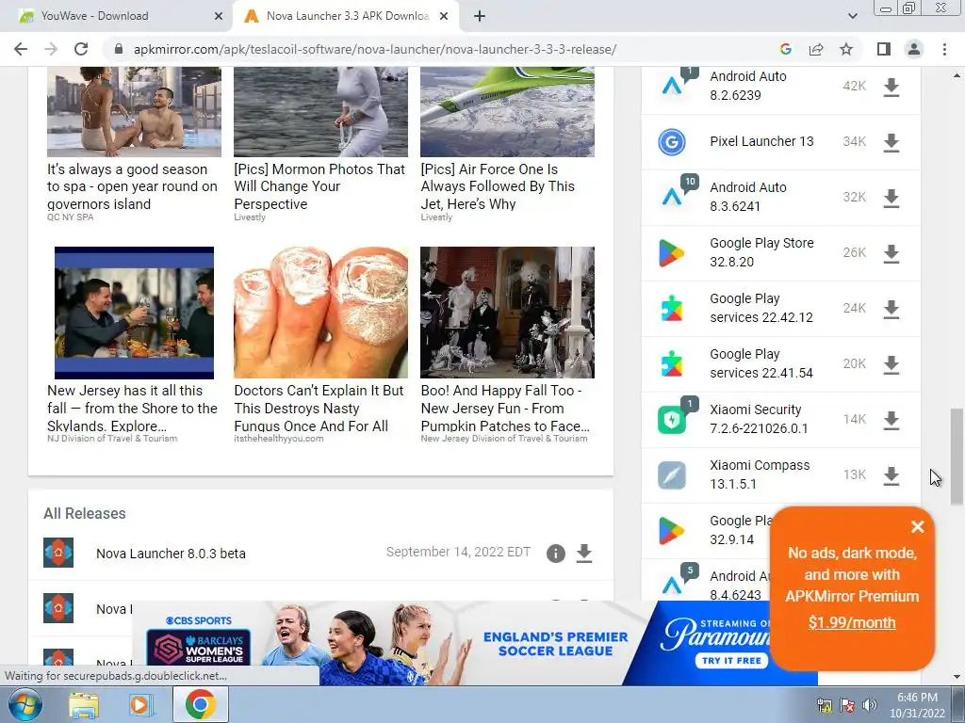Share this page via share icon

tap(816, 49)
